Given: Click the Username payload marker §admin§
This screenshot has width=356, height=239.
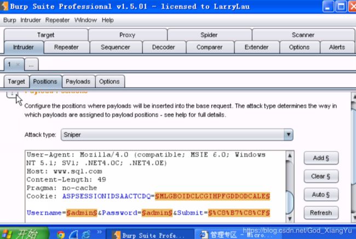Looking at the screenshot, I should click(x=82, y=213).
